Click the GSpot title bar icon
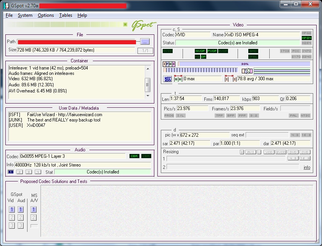 click(6, 6)
